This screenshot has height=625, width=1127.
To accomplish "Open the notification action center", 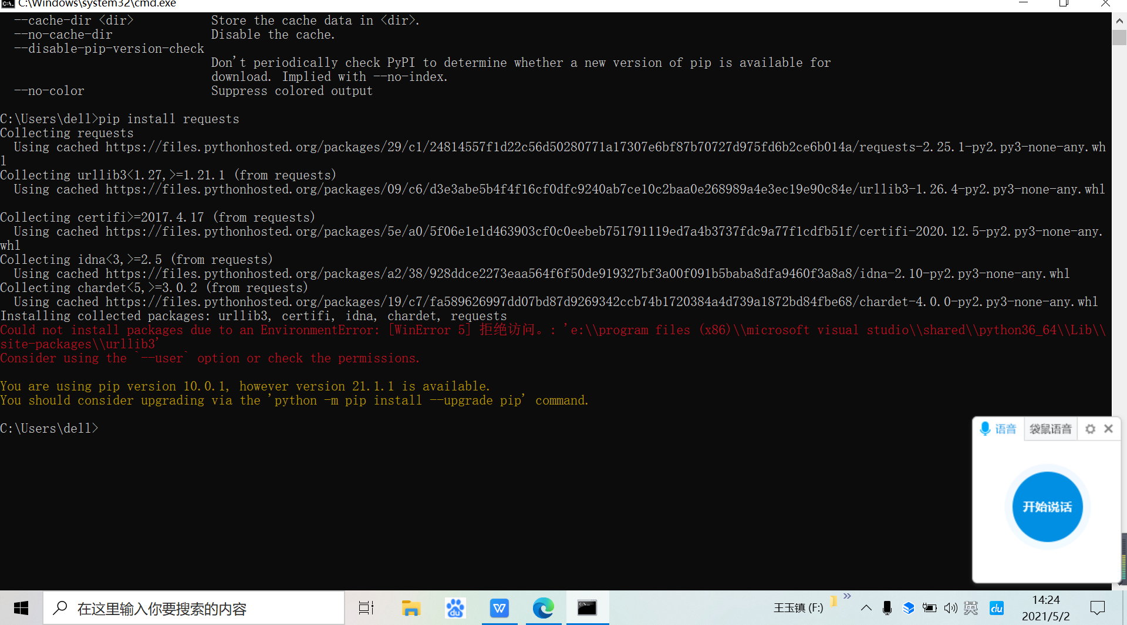I will [1097, 608].
